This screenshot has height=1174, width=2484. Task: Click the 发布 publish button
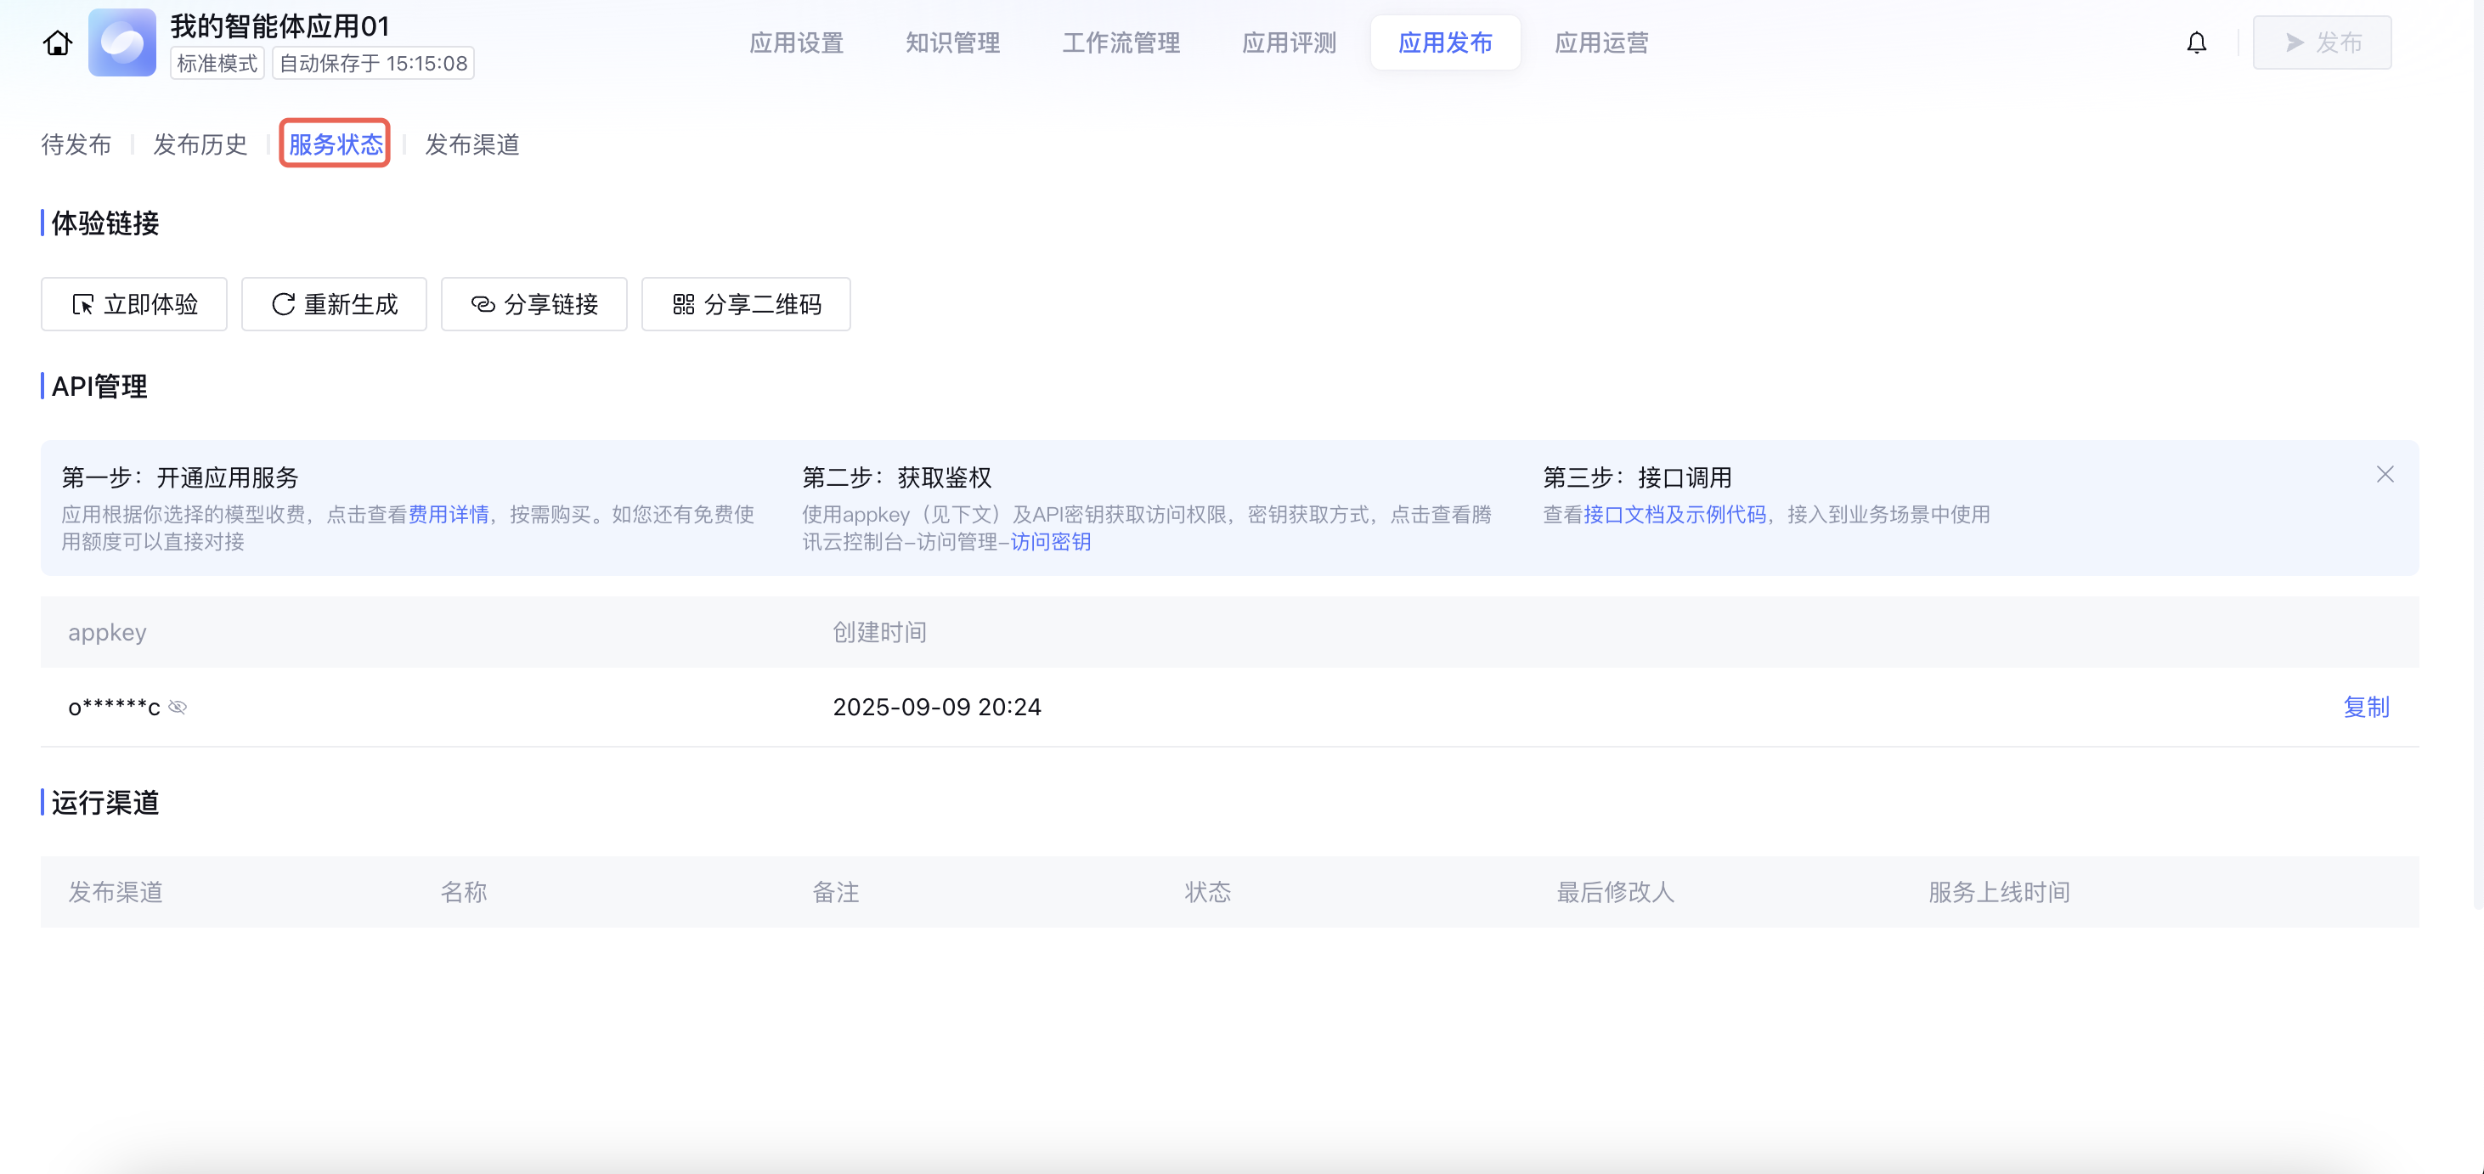(2321, 43)
